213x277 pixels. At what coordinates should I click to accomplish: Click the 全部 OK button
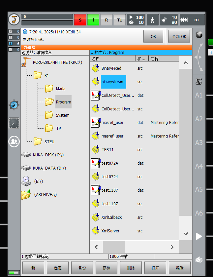[179, 36]
